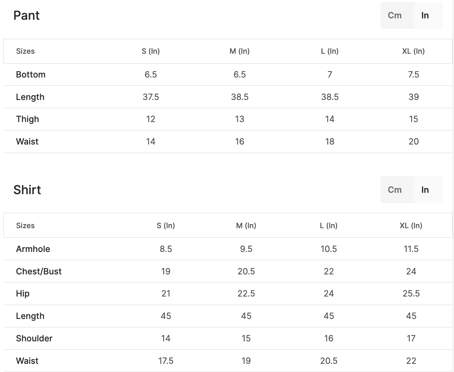Click the M (In) header in Shirt table

[246, 225]
